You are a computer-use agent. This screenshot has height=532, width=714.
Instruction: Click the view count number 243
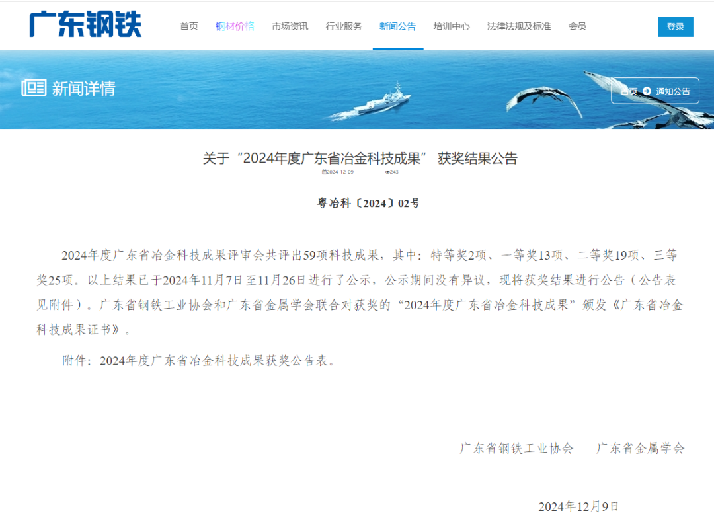click(393, 172)
